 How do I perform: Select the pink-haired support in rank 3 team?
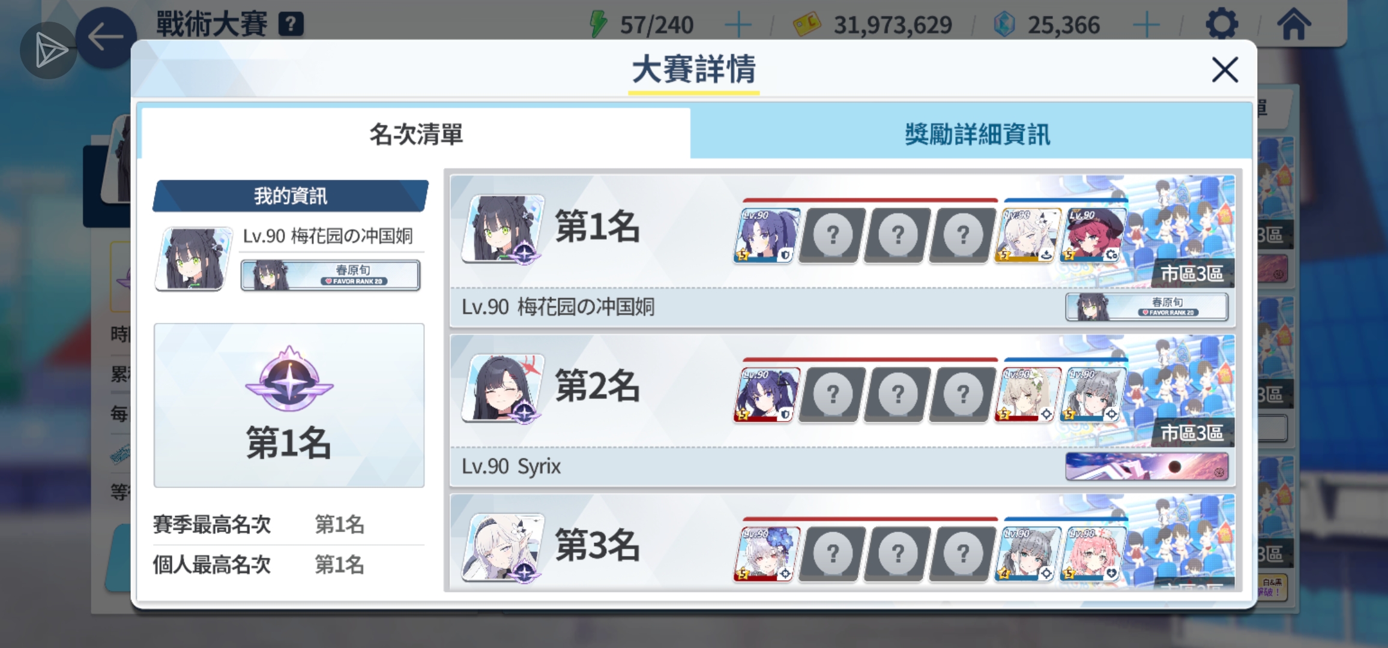[1093, 554]
